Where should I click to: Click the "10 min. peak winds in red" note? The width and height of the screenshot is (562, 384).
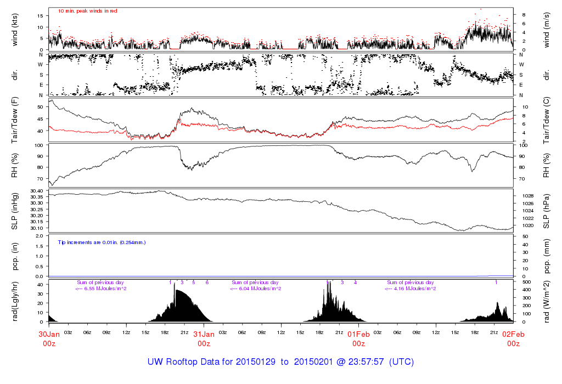(x=87, y=11)
